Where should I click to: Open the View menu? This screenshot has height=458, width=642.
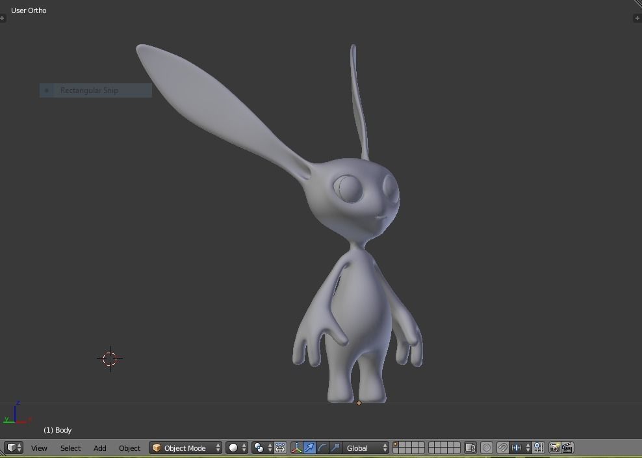pyautogui.click(x=39, y=448)
